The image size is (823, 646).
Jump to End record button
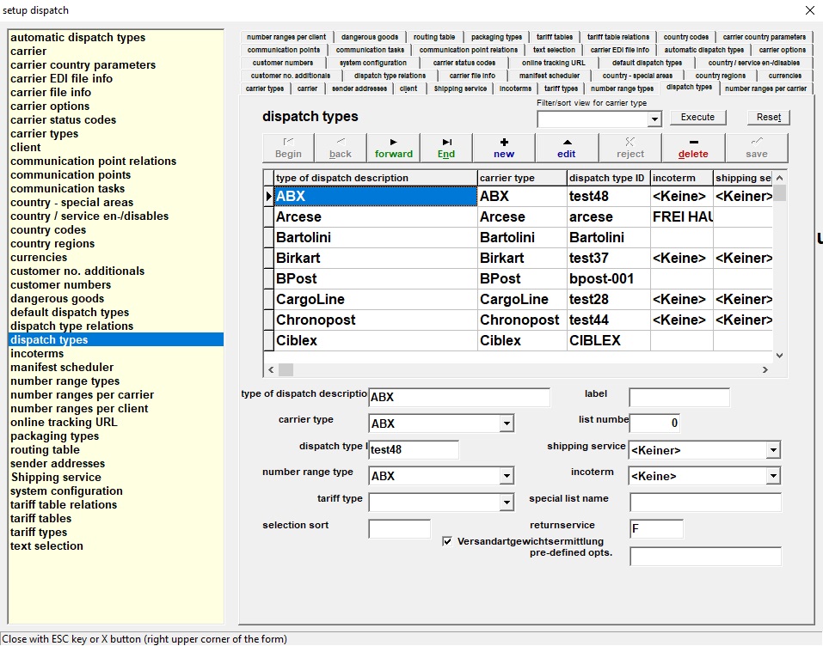click(x=445, y=148)
